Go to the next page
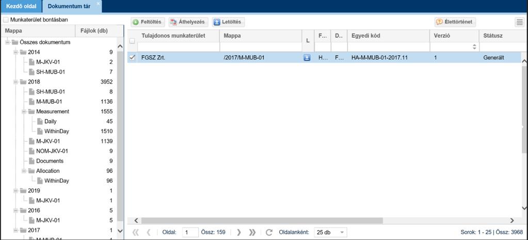Image resolution: width=528 pixels, height=240 pixels. click(239, 232)
